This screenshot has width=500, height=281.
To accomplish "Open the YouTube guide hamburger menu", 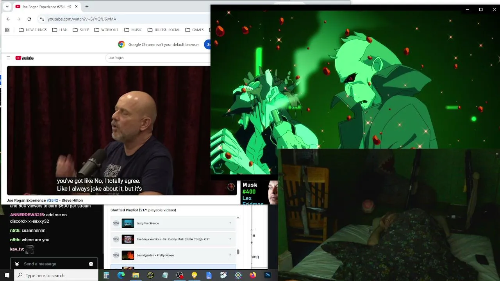I will (8, 58).
